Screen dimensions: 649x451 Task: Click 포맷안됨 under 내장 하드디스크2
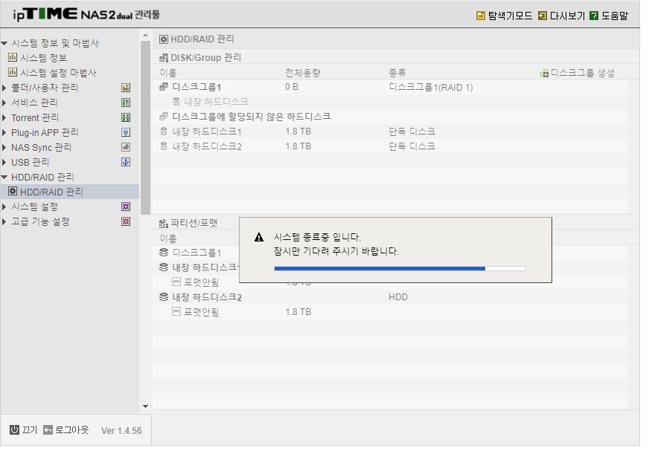201,312
